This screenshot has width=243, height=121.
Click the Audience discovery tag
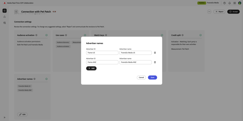(63, 42)
